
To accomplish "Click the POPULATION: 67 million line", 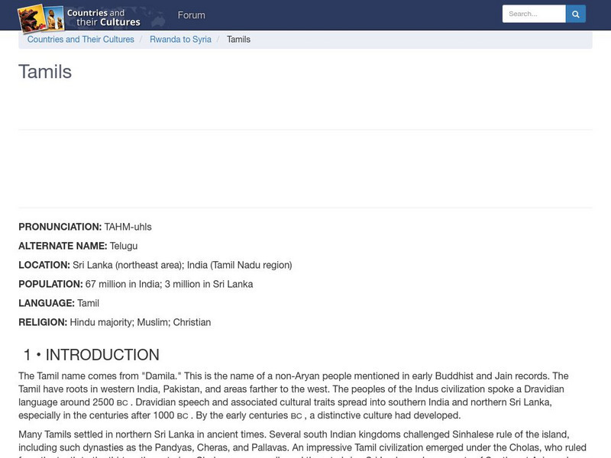I will click(136, 284).
